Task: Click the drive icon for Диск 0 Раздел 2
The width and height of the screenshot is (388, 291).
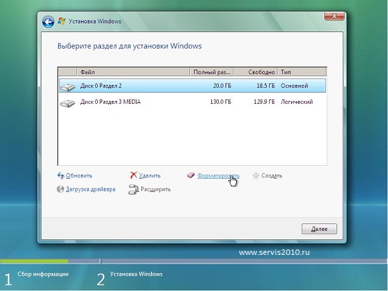Action: [x=68, y=87]
